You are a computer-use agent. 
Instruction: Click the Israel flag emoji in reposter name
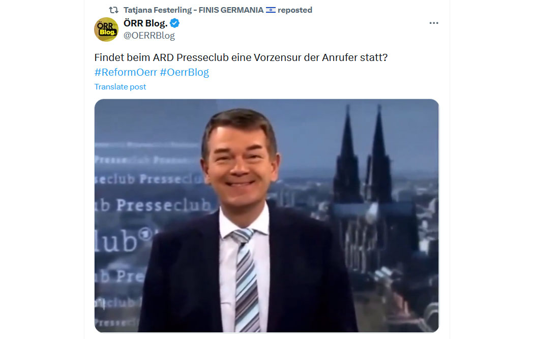click(271, 10)
